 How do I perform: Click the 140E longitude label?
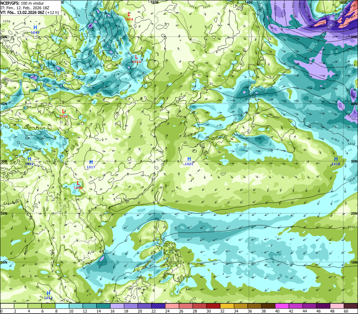click(249, 2)
